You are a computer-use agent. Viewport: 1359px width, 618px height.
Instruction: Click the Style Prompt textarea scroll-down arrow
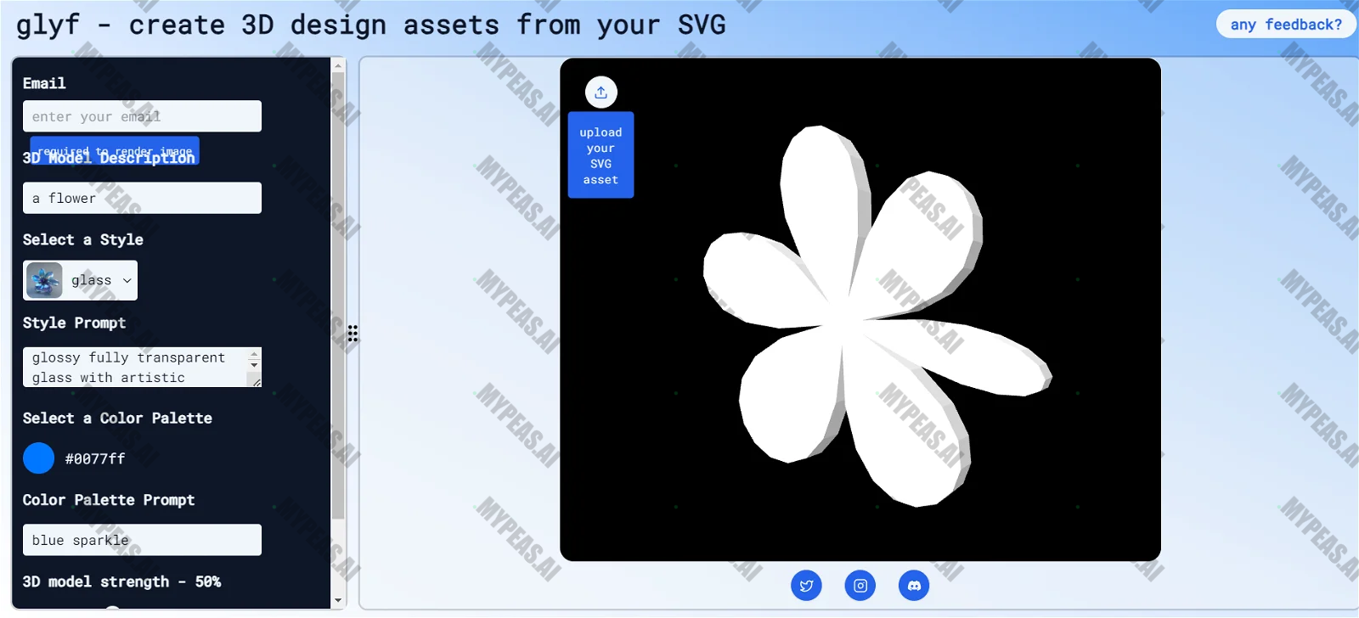[x=254, y=364]
